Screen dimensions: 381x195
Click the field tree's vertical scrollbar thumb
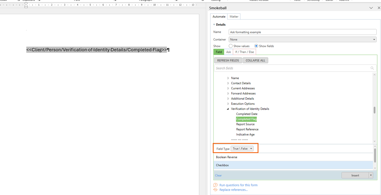(374, 110)
